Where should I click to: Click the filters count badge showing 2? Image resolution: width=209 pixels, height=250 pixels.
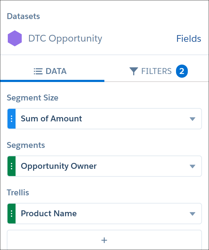(182, 71)
